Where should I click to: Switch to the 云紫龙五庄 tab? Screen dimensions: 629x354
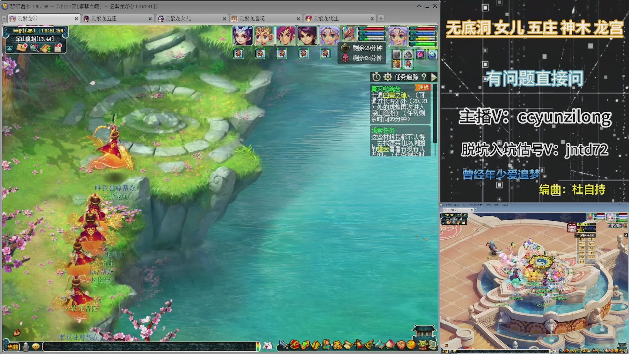pyautogui.click(x=117, y=18)
